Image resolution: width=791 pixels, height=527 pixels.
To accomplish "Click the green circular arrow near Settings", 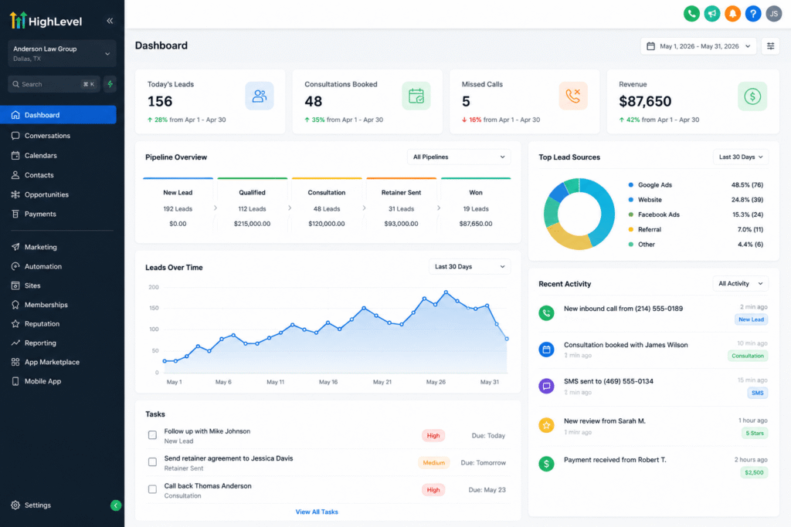I will 116,505.
